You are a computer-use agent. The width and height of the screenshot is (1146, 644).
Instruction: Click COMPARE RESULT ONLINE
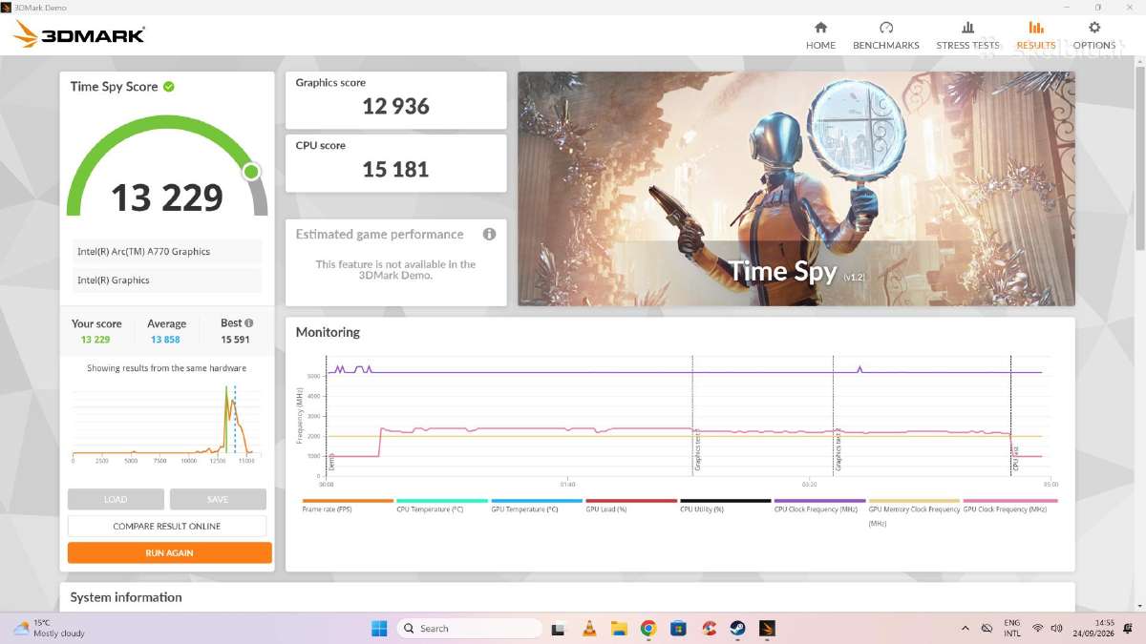coord(167,526)
